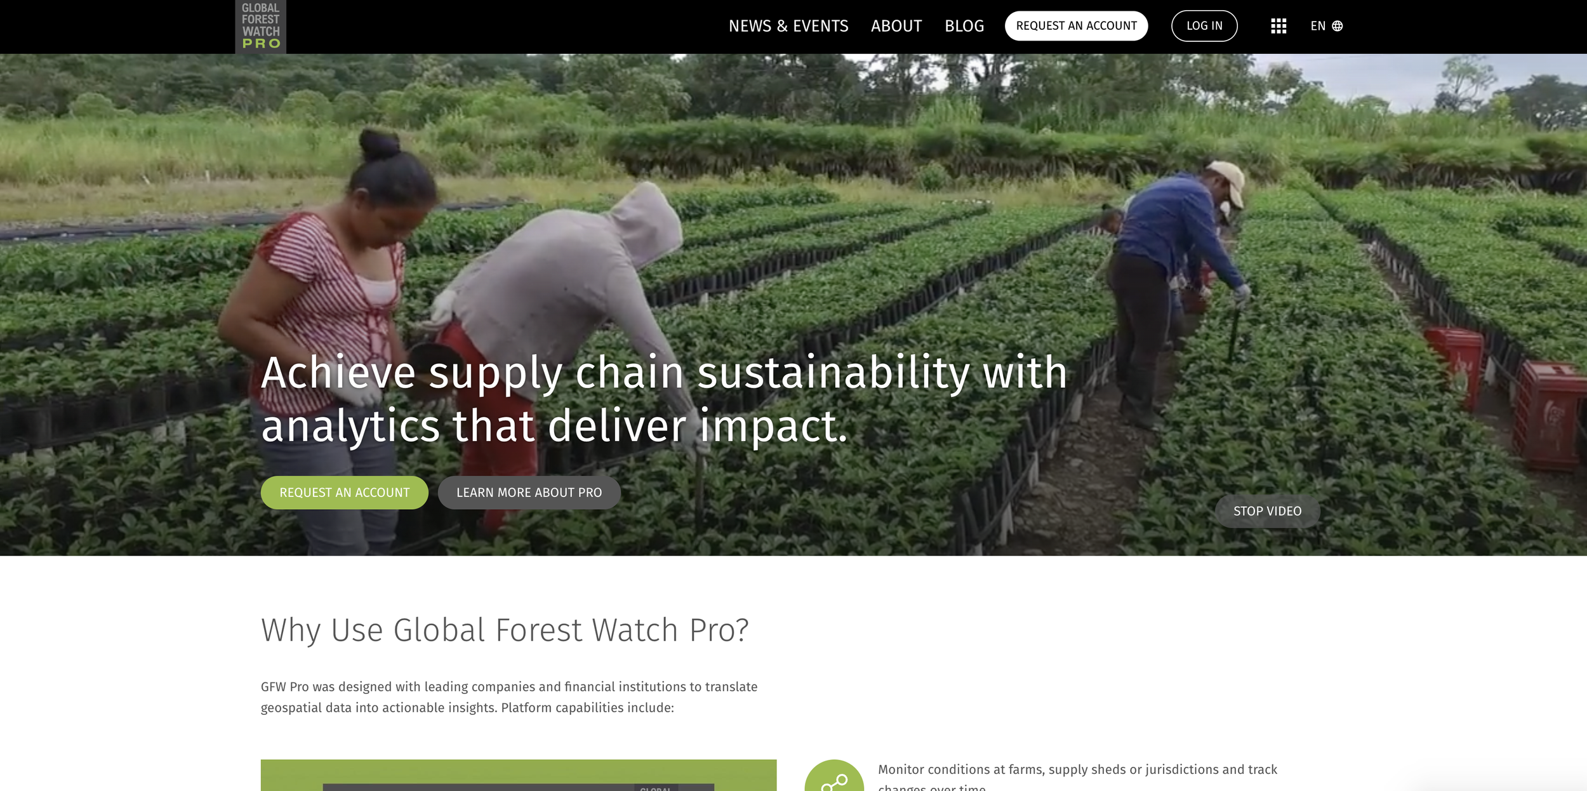Stop the background video
Image resolution: width=1587 pixels, height=791 pixels.
tap(1267, 511)
